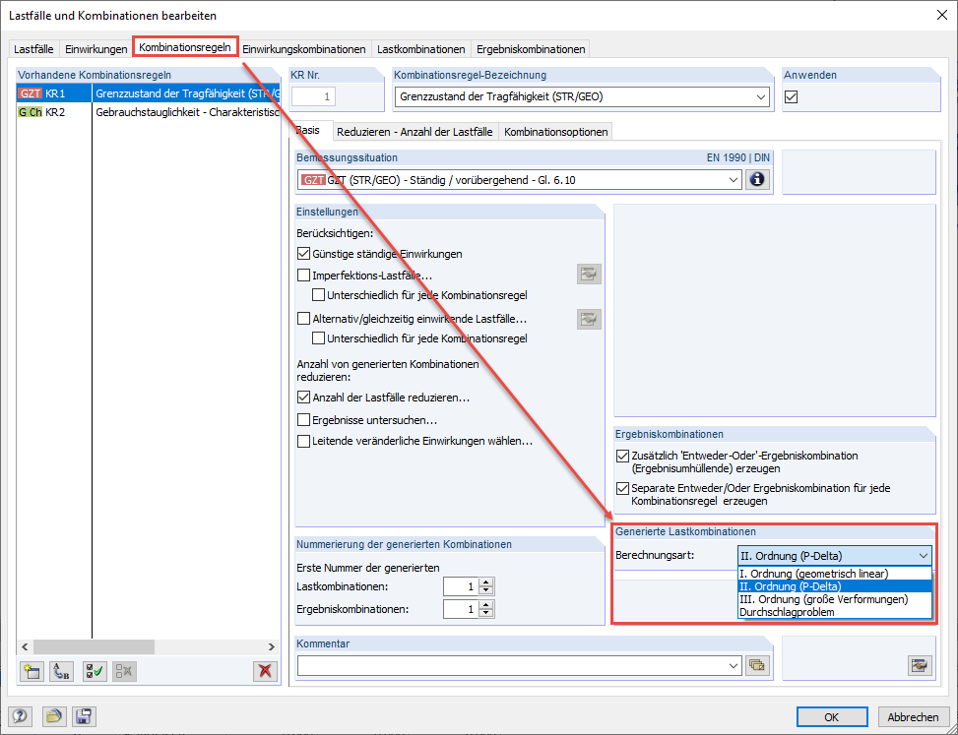Open the help dialog

click(x=20, y=716)
